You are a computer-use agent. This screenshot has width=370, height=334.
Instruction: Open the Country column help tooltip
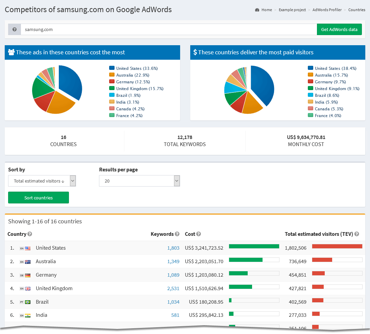30,234
